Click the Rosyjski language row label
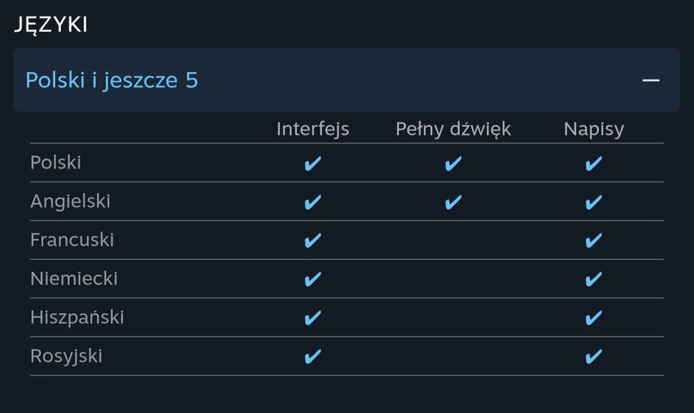The height and width of the screenshot is (413, 694). point(66,356)
